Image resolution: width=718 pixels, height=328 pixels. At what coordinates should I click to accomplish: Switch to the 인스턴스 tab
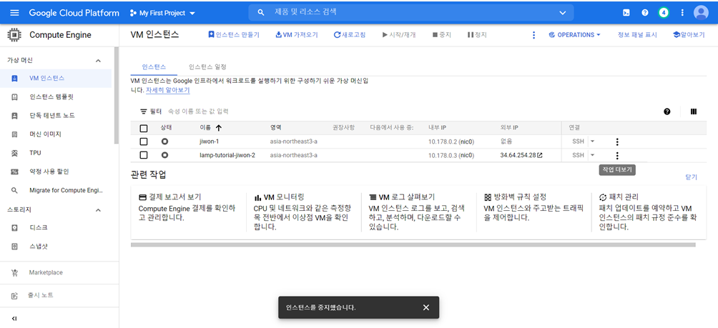tap(154, 66)
